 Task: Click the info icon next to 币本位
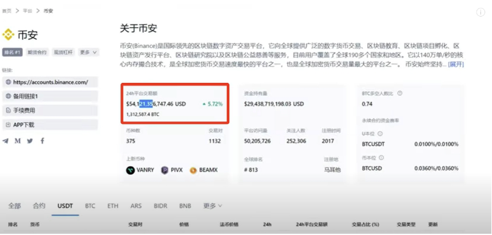pyautogui.click(x=381, y=158)
